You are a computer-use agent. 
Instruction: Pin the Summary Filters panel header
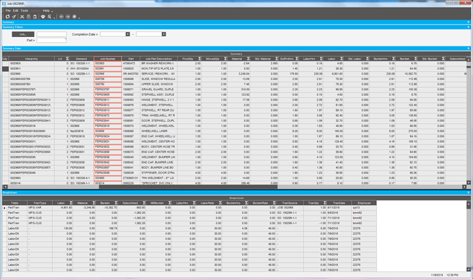pyautogui.click(x=468, y=27)
